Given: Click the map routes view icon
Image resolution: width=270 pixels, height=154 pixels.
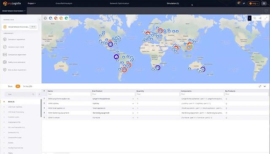Looking at the screenshot, I should [x=255, y=18].
